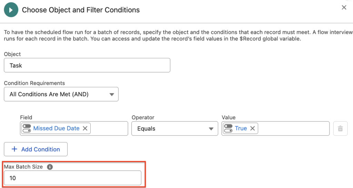Click inside the Value lookup box
The width and height of the screenshot is (353, 188).
tap(293, 128)
